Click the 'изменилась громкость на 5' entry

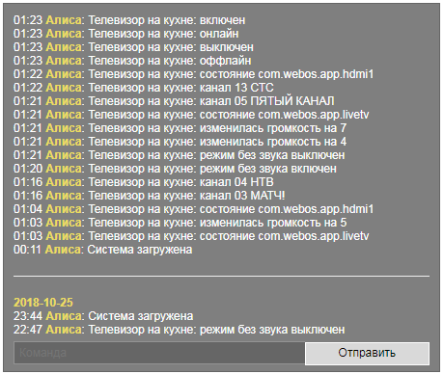[x=180, y=223]
